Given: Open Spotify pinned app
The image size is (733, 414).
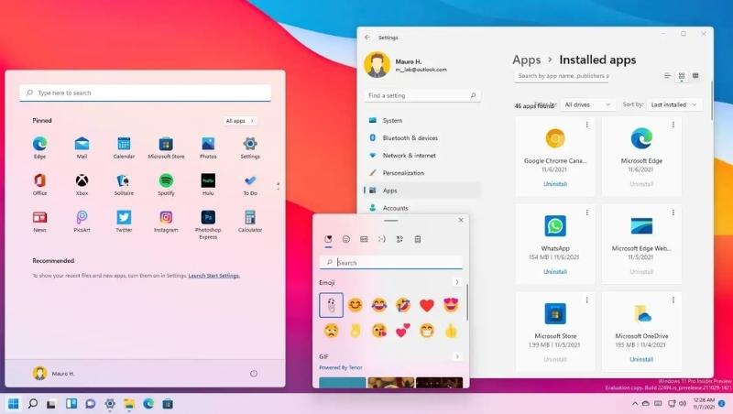Looking at the screenshot, I should [166, 184].
